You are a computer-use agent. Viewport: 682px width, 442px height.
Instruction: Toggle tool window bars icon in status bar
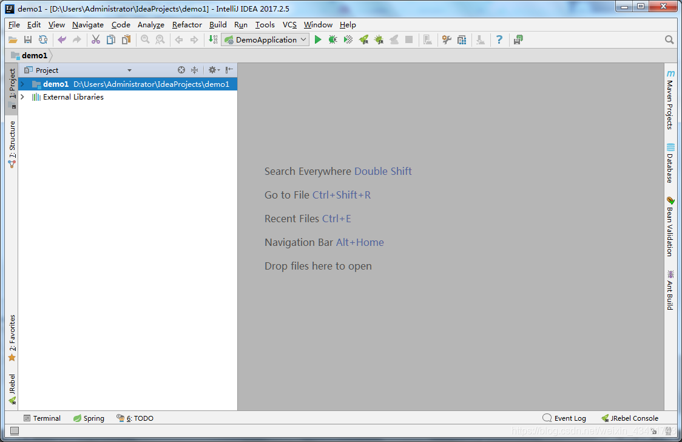click(x=15, y=430)
